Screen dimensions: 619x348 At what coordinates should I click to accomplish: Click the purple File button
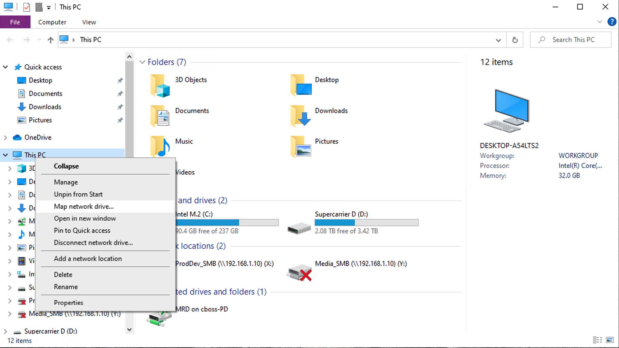[x=15, y=22]
